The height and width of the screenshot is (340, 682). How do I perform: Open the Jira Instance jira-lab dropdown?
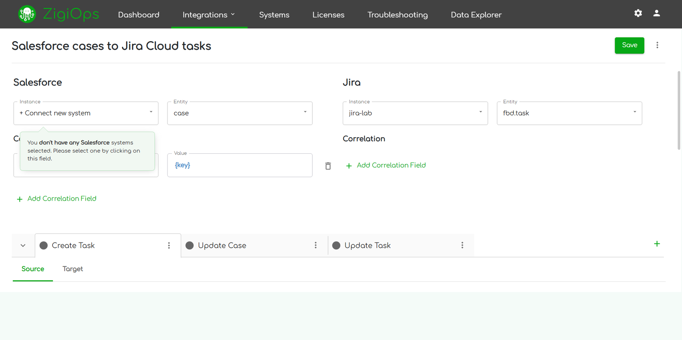[x=415, y=113]
